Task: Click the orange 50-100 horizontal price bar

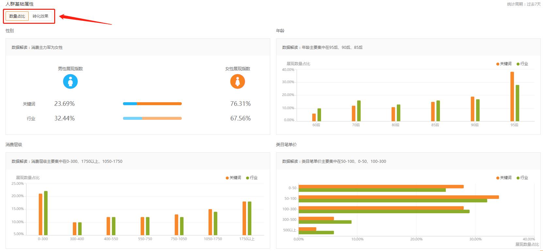Action: [398, 197]
